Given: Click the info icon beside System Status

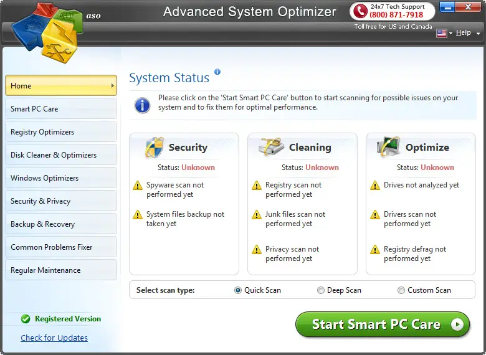Looking at the screenshot, I should pos(217,72).
